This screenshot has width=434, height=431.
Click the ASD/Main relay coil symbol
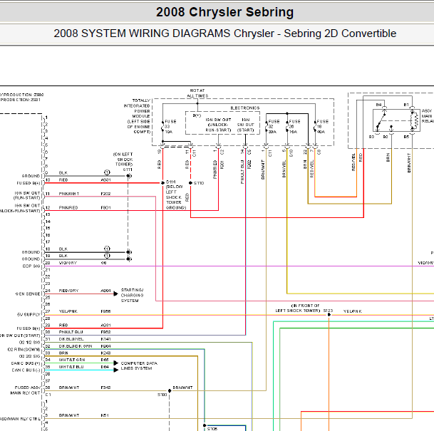pyautogui.click(x=415, y=120)
